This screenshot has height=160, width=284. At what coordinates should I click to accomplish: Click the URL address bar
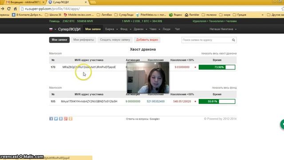point(150,9)
